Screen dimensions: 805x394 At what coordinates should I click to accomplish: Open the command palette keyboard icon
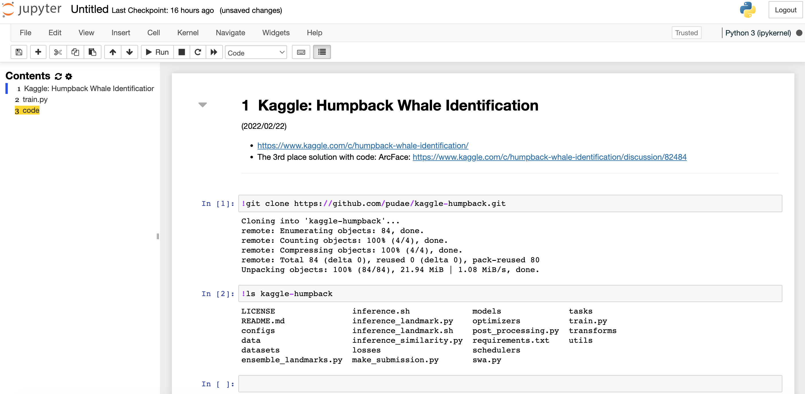(301, 52)
